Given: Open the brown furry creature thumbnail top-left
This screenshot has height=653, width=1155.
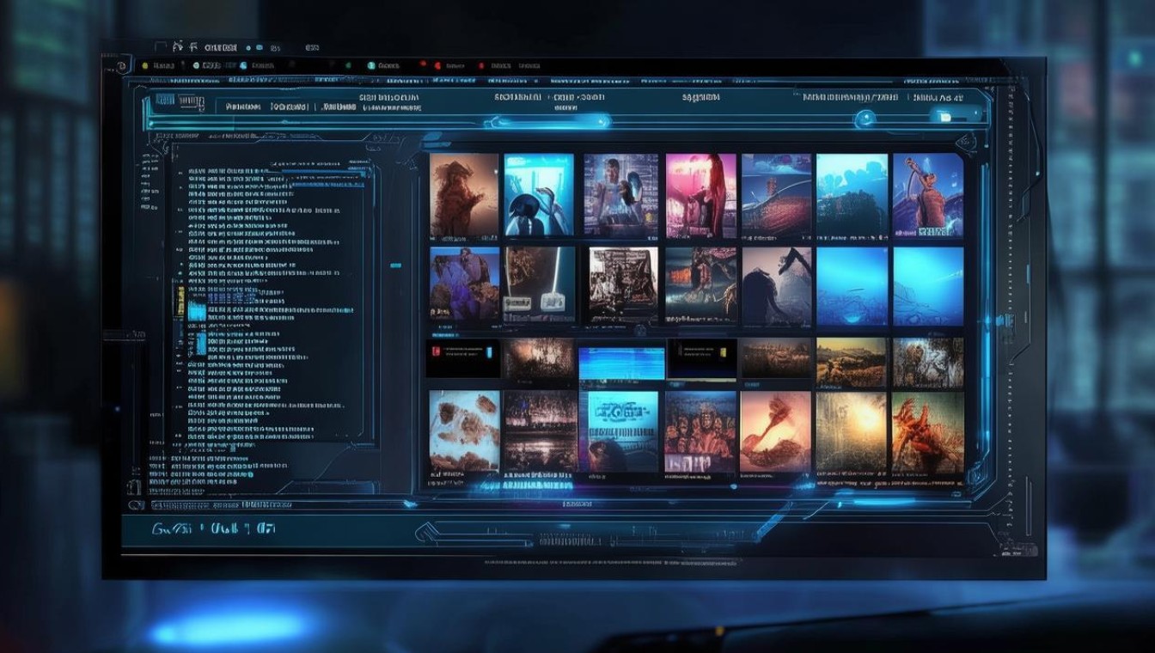Looking at the screenshot, I should click(464, 196).
